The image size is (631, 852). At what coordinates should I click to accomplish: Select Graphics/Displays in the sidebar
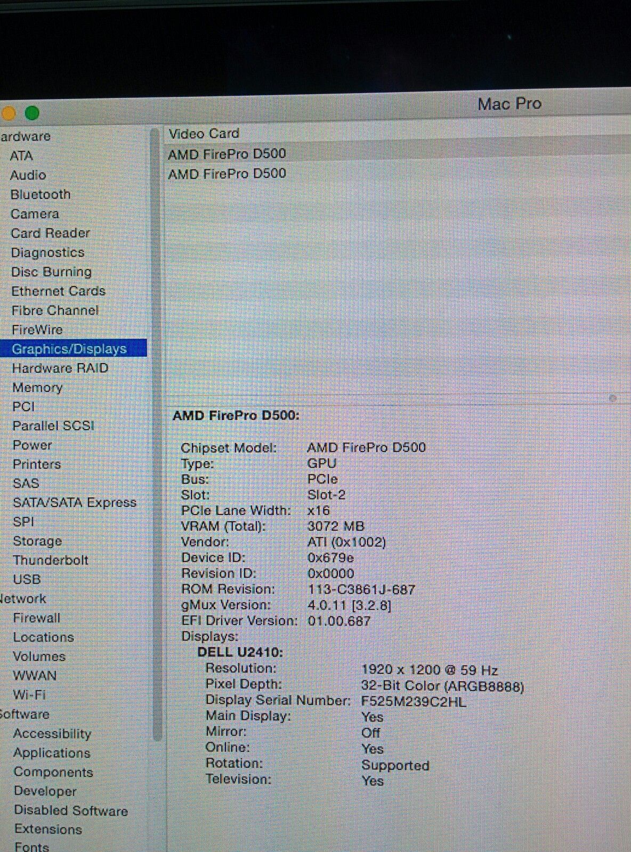tap(73, 349)
